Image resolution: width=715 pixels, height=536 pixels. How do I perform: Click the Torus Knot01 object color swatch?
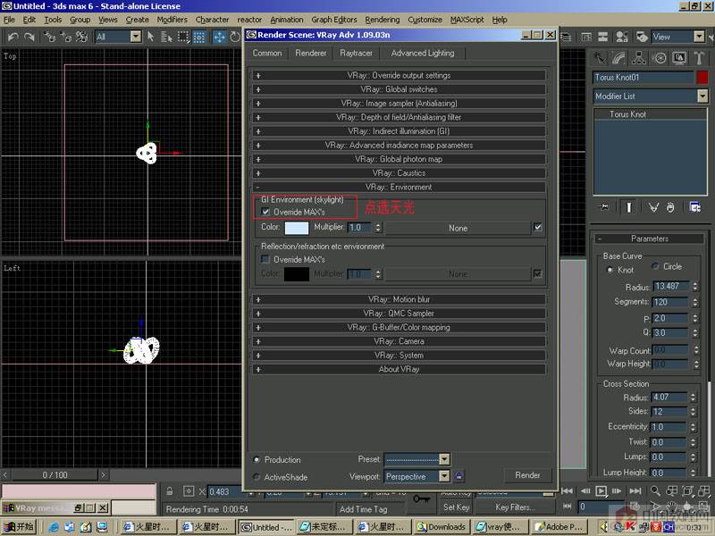tap(702, 78)
